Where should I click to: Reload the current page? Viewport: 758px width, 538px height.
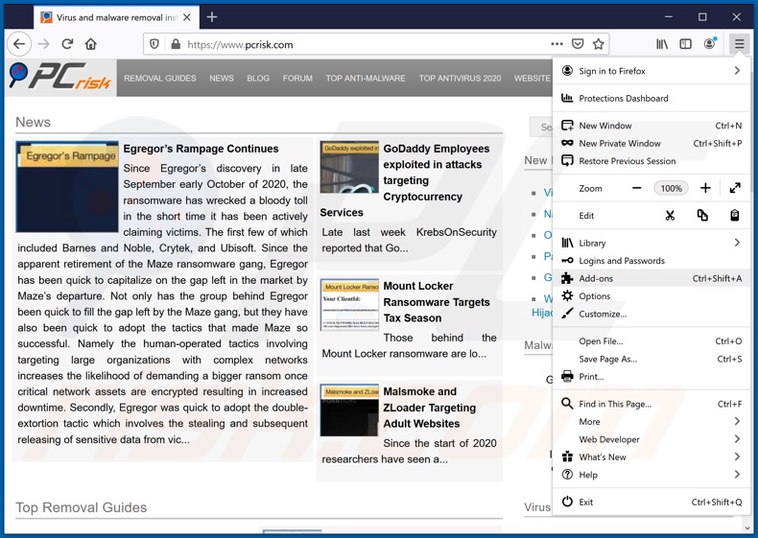(x=67, y=44)
